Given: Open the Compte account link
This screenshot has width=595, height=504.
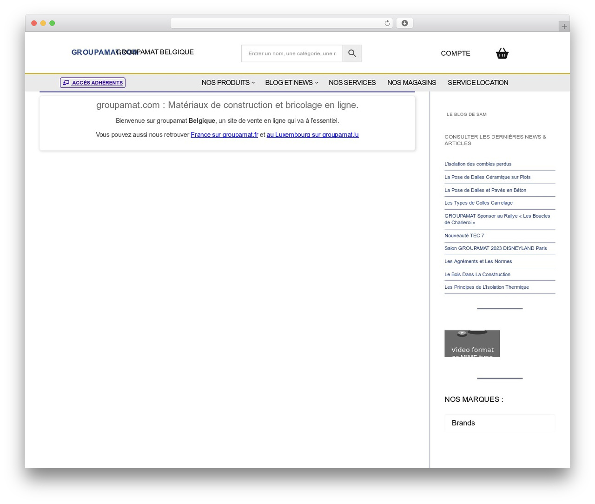Looking at the screenshot, I should 455,53.
